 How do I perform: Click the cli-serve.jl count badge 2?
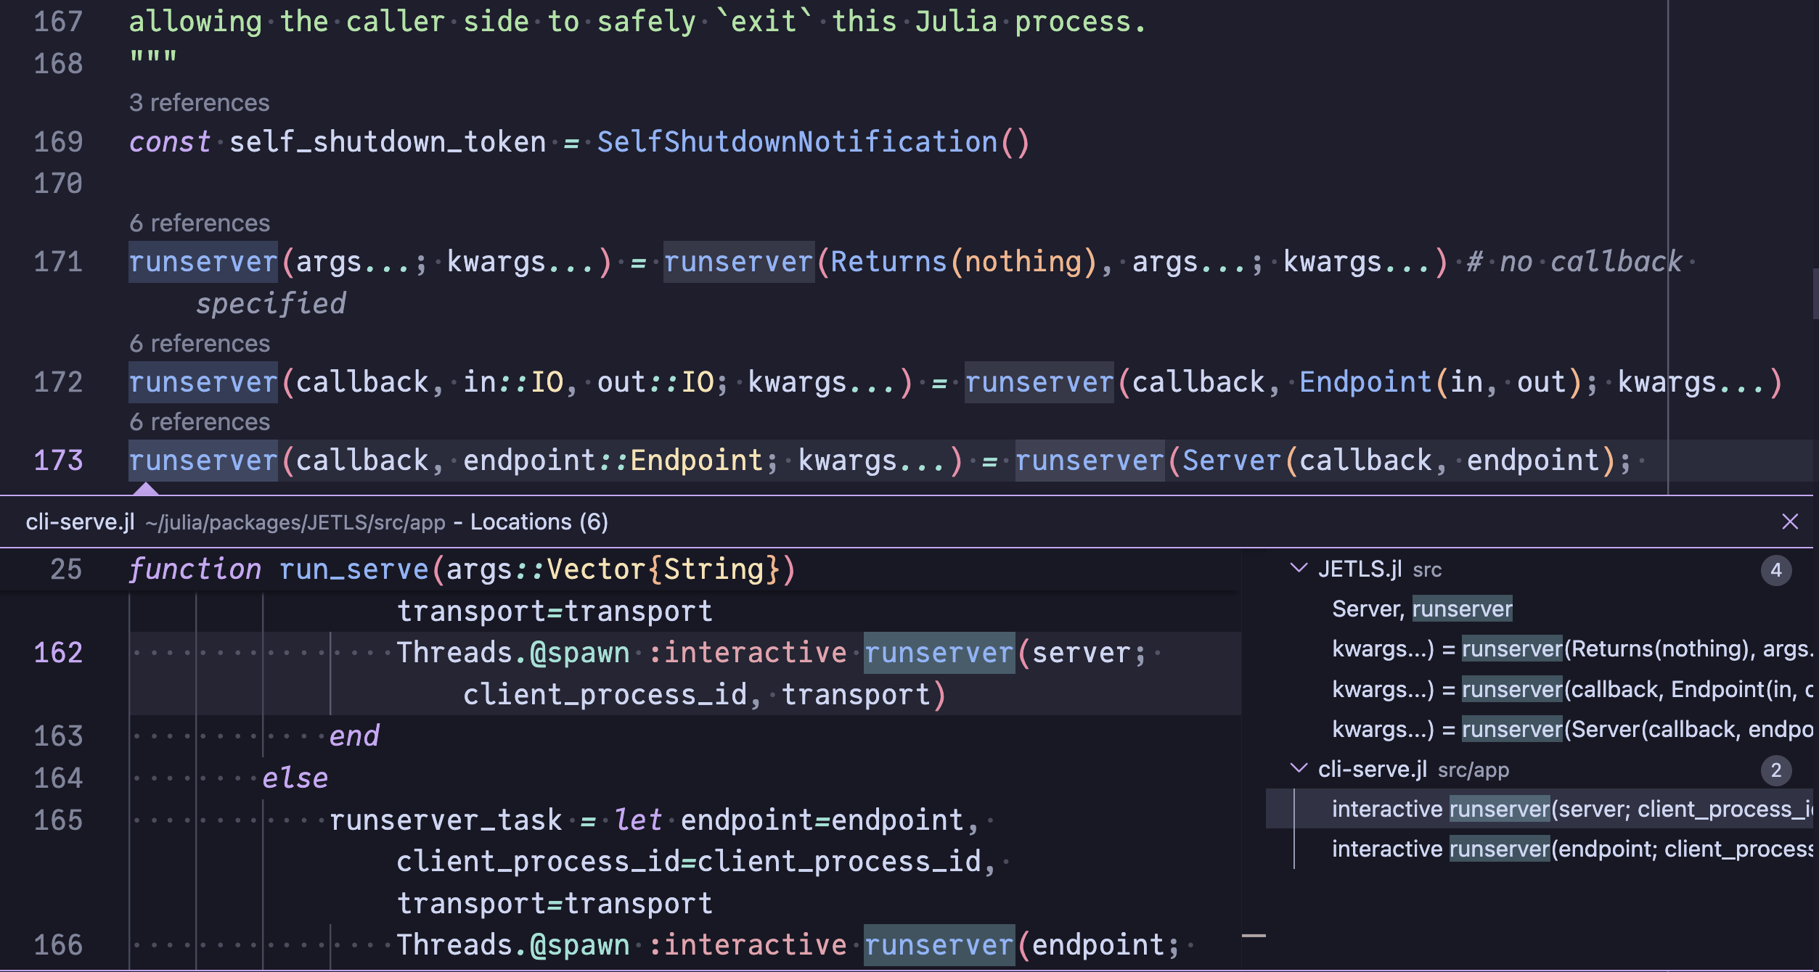coord(1776,770)
